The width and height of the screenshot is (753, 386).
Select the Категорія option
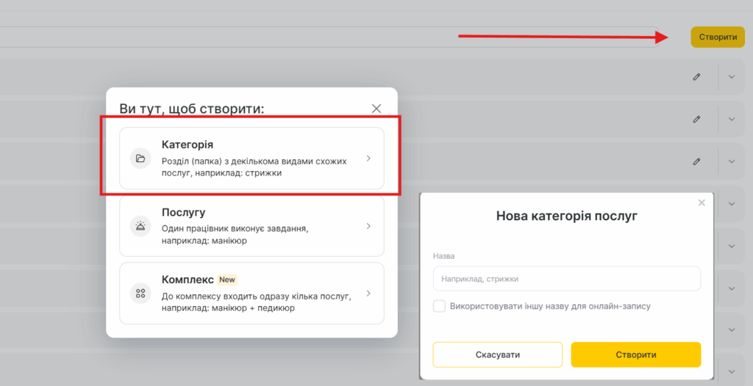tap(251, 159)
